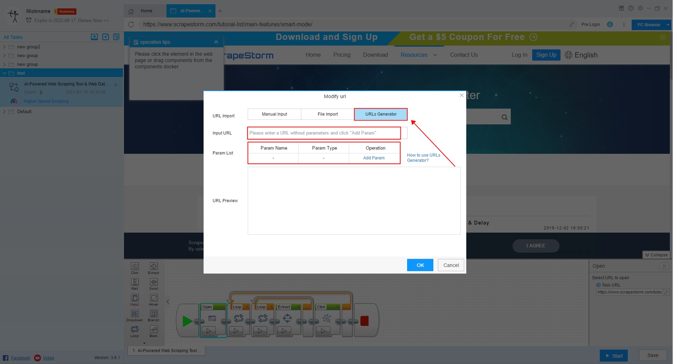
Task: Open How to use URLs Generator link
Action: click(x=424, y=158)
